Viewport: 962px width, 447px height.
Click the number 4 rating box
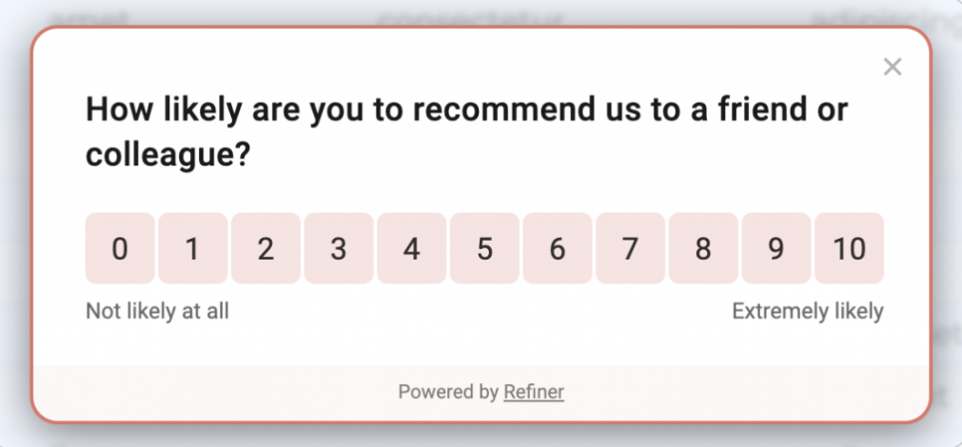[x=412, y=248]
